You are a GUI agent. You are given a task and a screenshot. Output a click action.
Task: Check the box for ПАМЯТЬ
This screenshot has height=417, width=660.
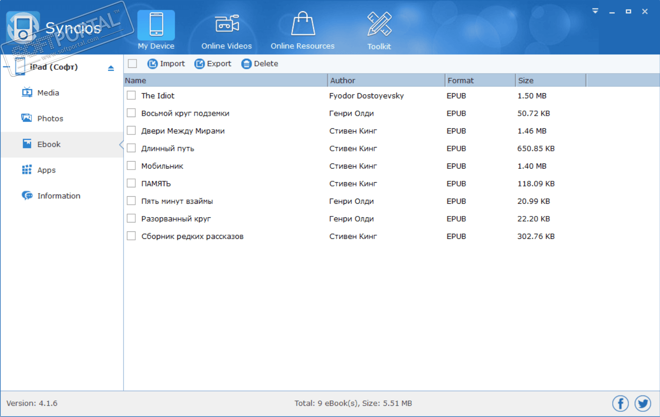pyautogui.click(x=131, y=183)
